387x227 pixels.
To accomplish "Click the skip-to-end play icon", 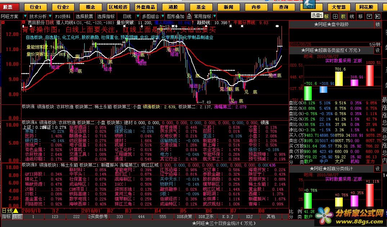I will pyautogui.click(x=378, y=17).
